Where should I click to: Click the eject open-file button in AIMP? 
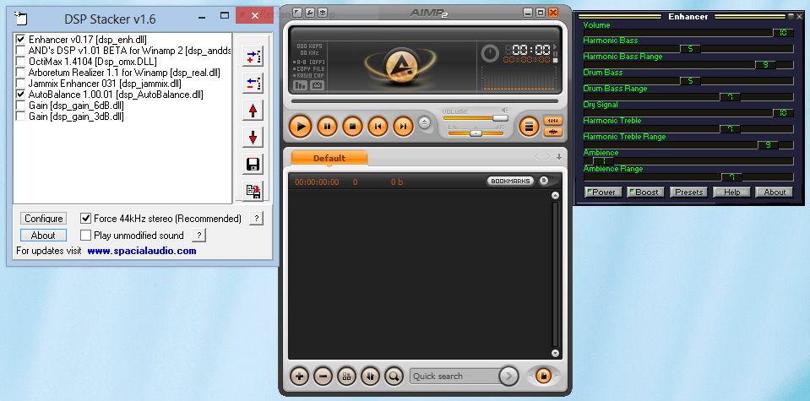425,122
